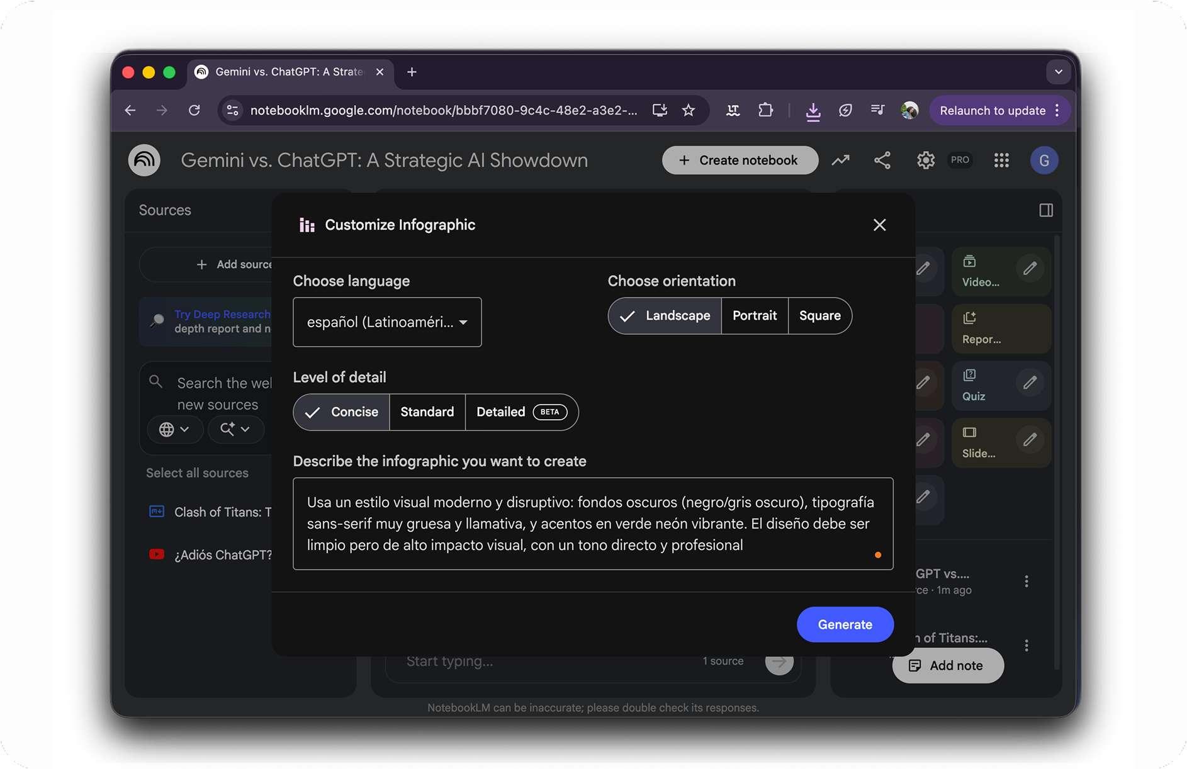
Task: Click the Search the web field
Action: [224, 393]
